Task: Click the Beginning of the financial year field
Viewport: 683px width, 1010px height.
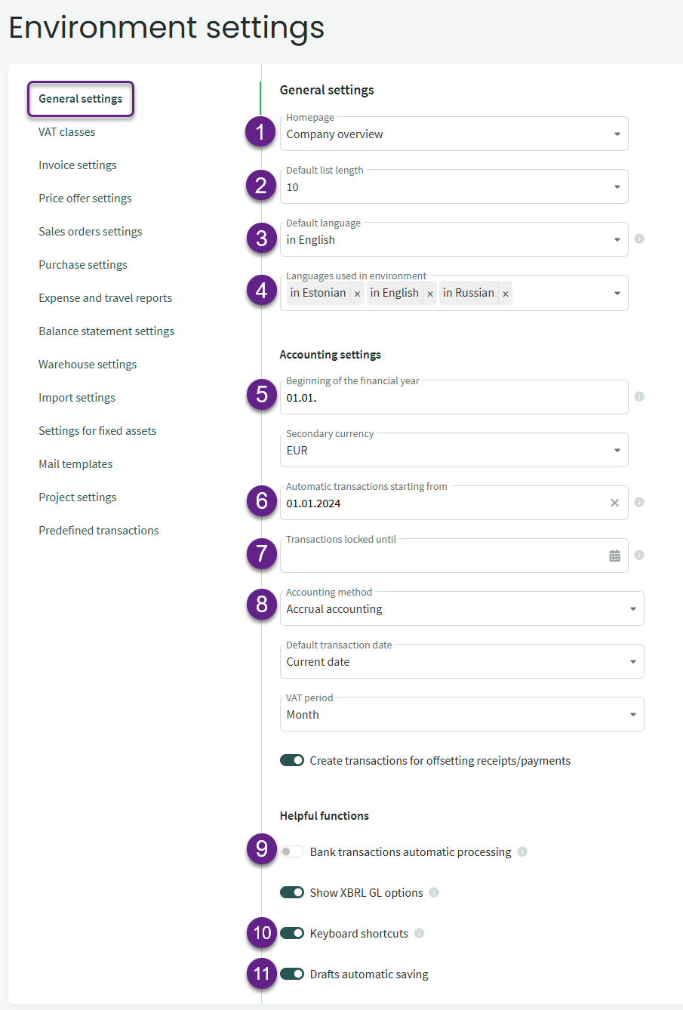Action: pyautogui.click(x=453, y=397)
